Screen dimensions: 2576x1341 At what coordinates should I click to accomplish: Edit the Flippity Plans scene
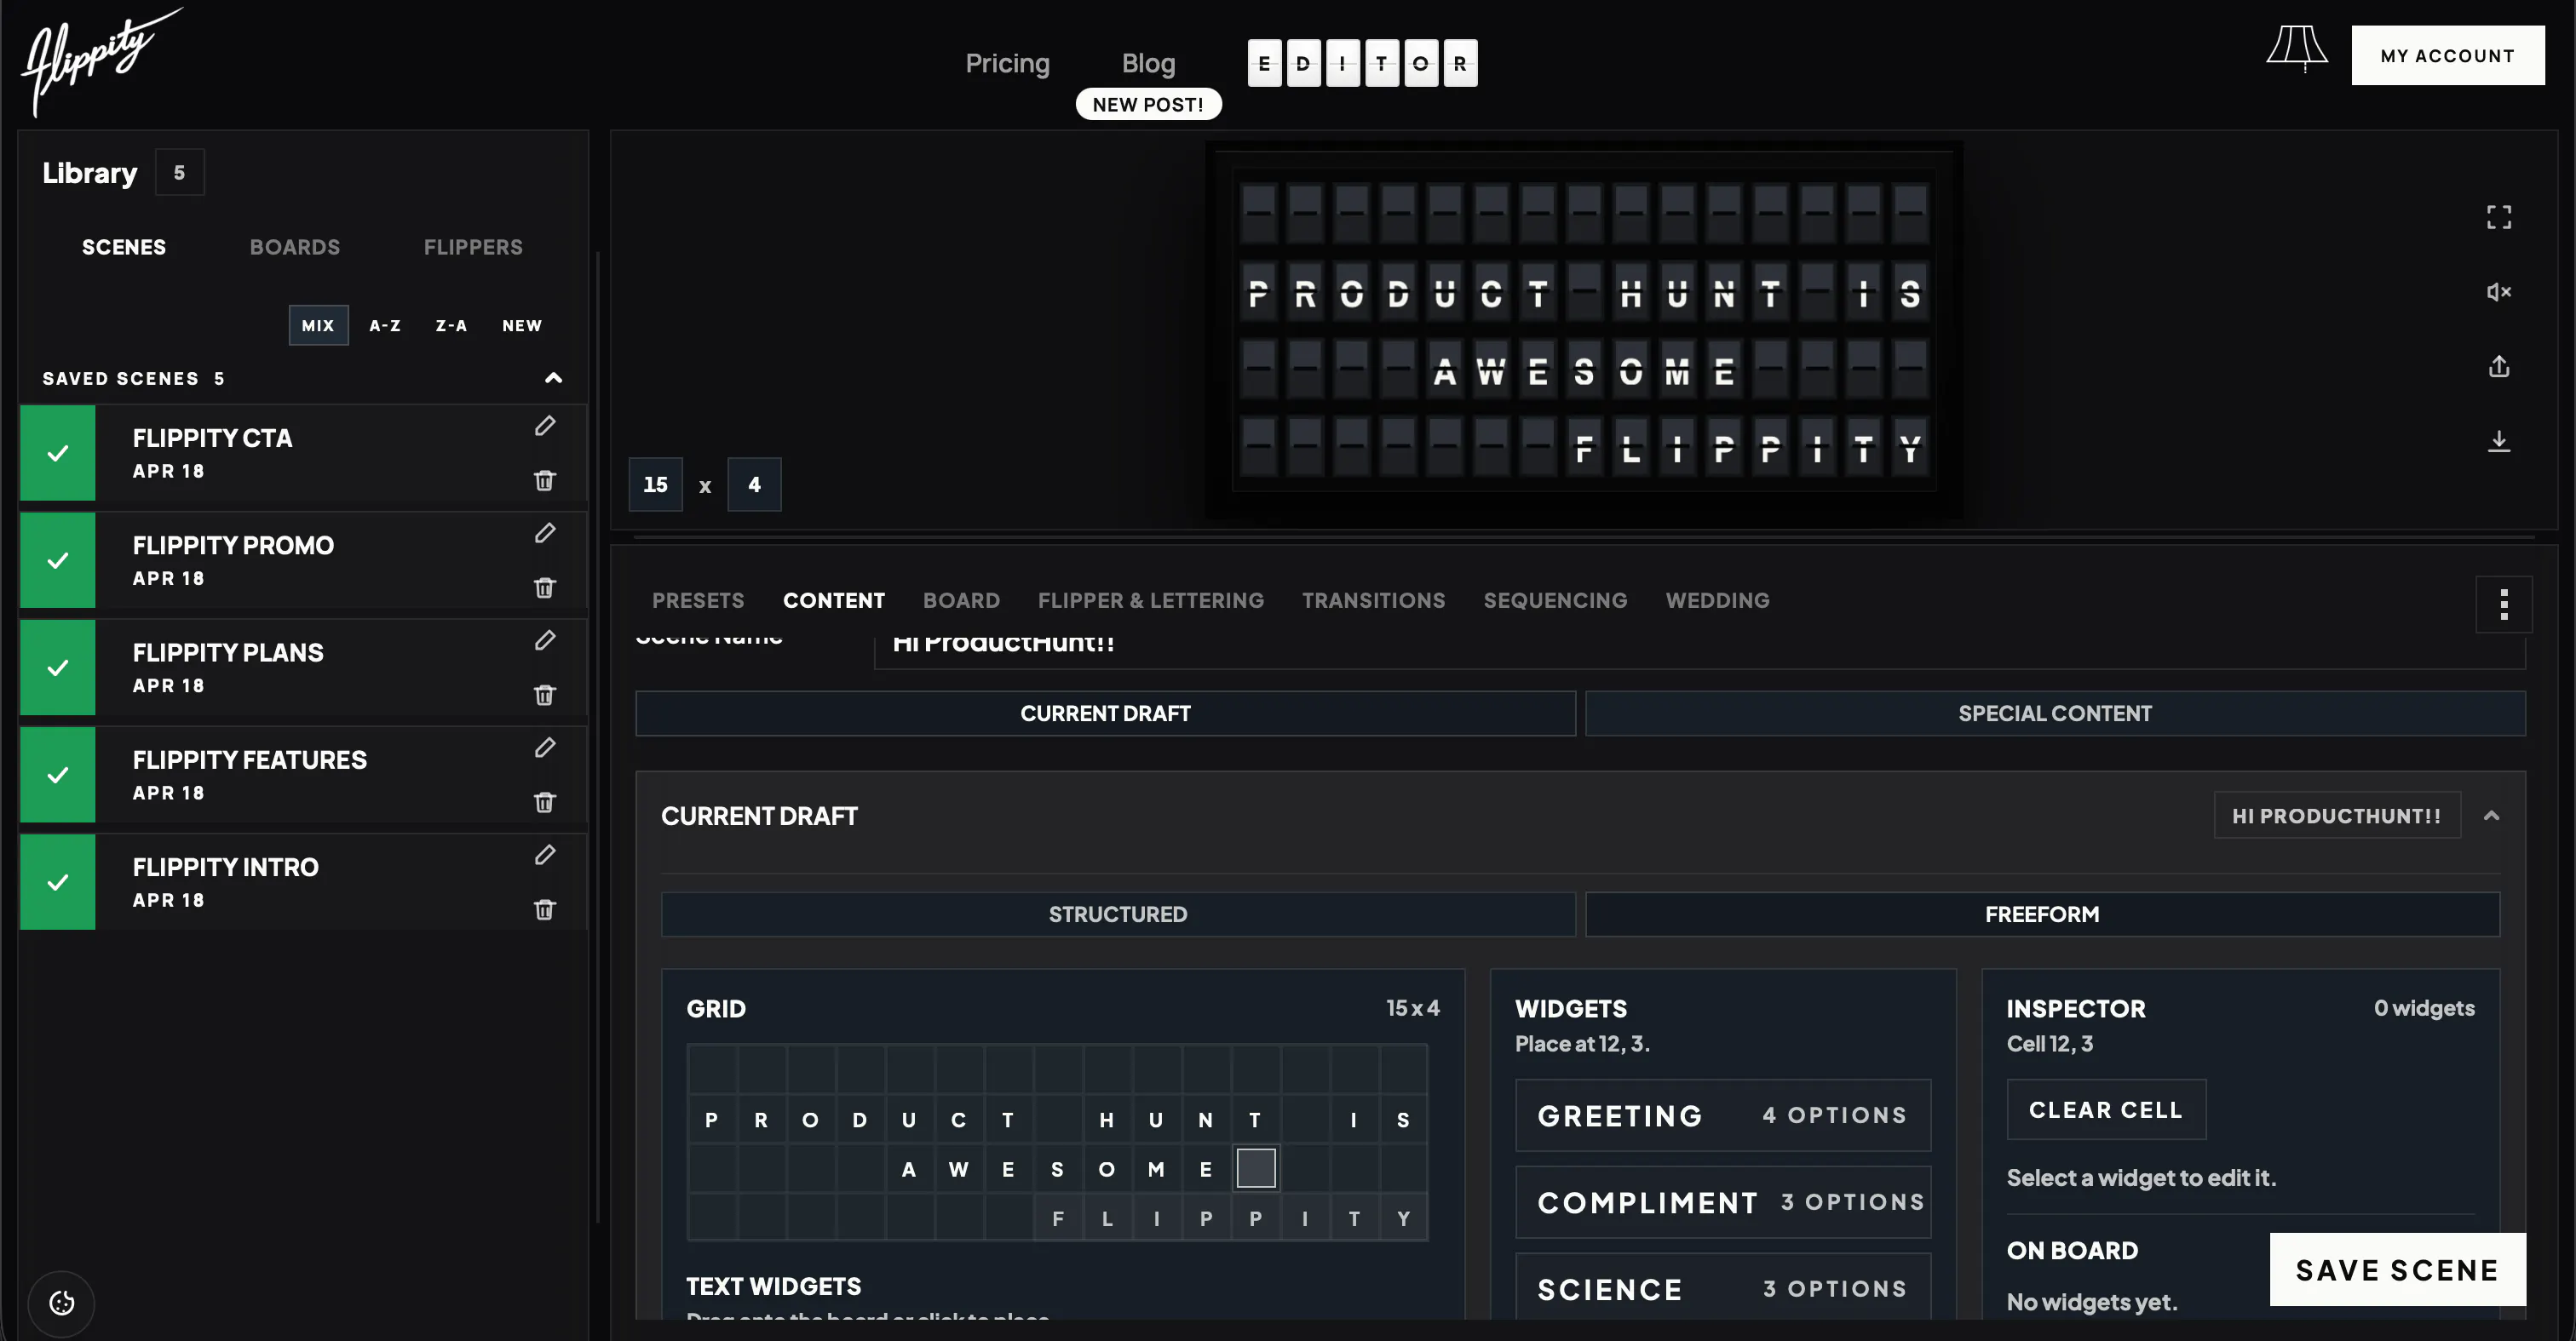545,639
